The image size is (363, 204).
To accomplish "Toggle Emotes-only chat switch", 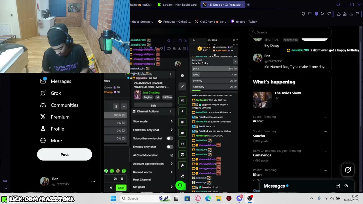I will [170, 147].
